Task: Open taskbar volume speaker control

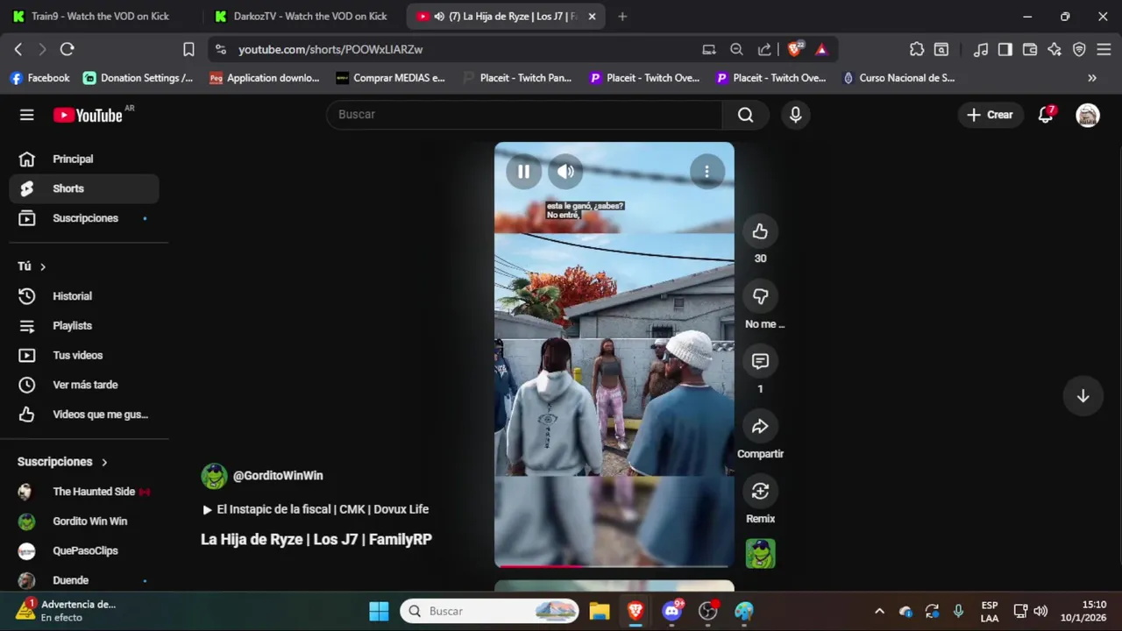Action: (x=1040, y=611)
